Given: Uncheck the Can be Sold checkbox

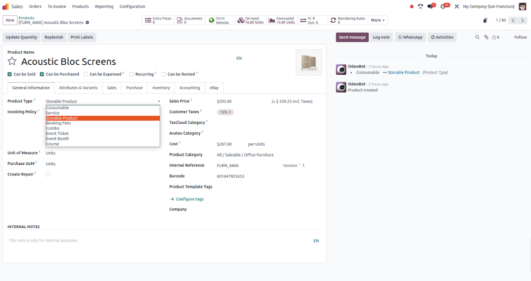Looking at the screenshot, I should click(x=10, y=74).
